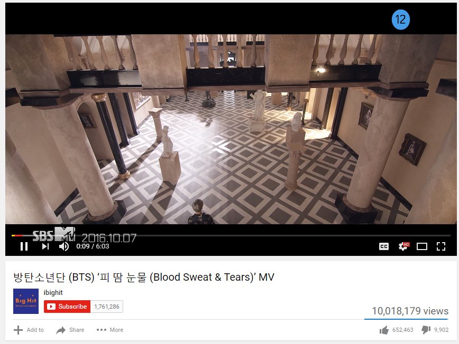
Task: Switch video to full screen
Action: (x=441, y=246)
